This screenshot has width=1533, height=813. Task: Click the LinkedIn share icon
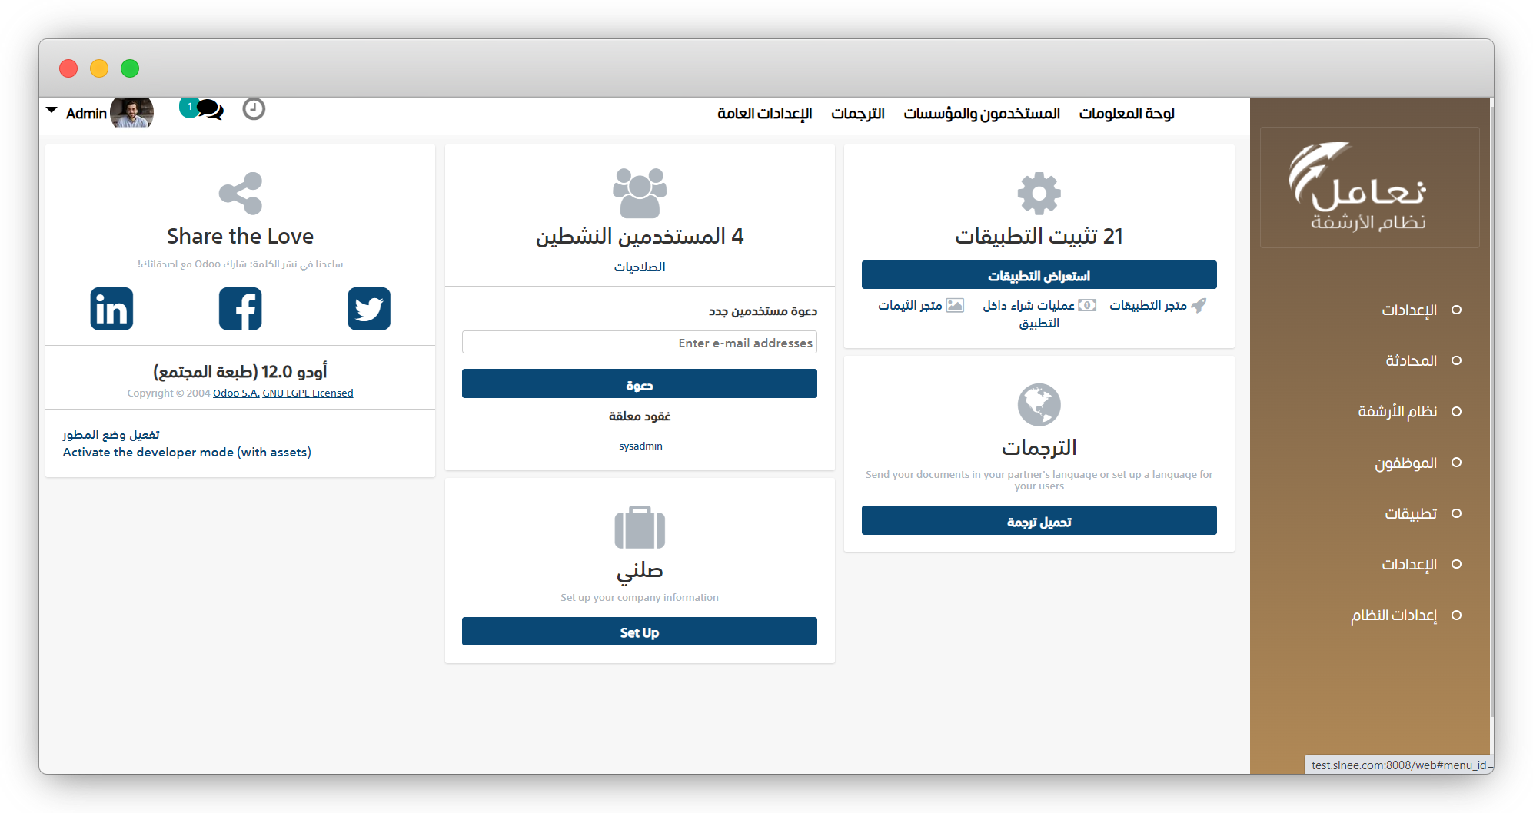click(111, 309)
